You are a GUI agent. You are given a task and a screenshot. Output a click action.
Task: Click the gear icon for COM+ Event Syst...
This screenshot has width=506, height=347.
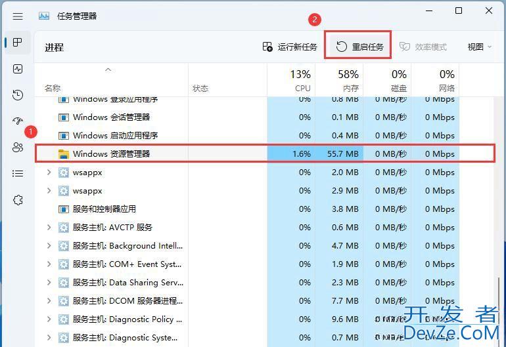tap(64, 264)
